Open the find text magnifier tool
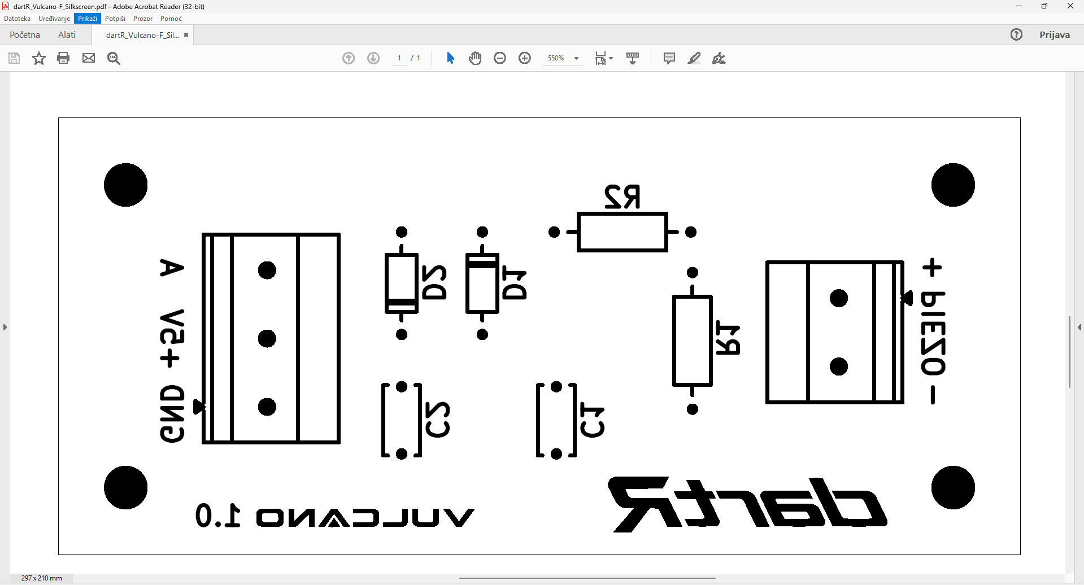The height and width of the screenshot is (585, 1084). 114,58
